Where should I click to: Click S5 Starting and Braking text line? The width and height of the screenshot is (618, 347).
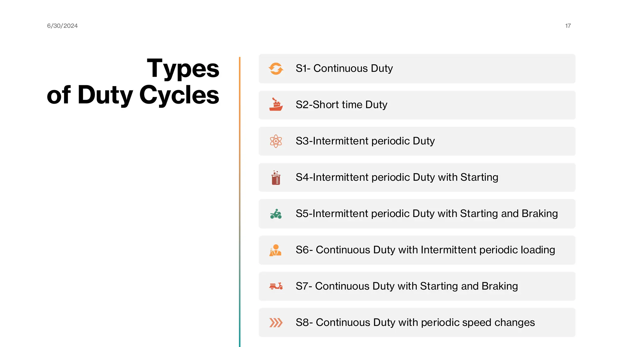pos(426,214)
